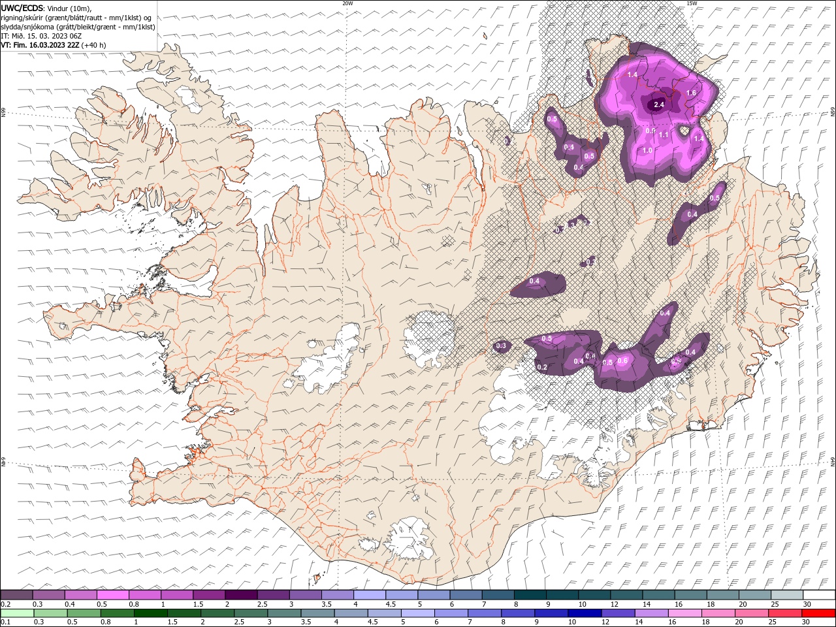Pick rain legend dark blue swatch between 10 and 12
The height and width of the screenshot is (627, 836).
click(x=584, y=613)
